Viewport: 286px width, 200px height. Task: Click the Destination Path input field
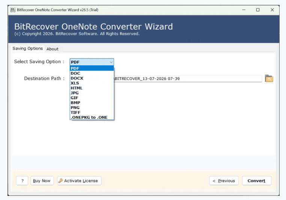click(x=188, y=79)
